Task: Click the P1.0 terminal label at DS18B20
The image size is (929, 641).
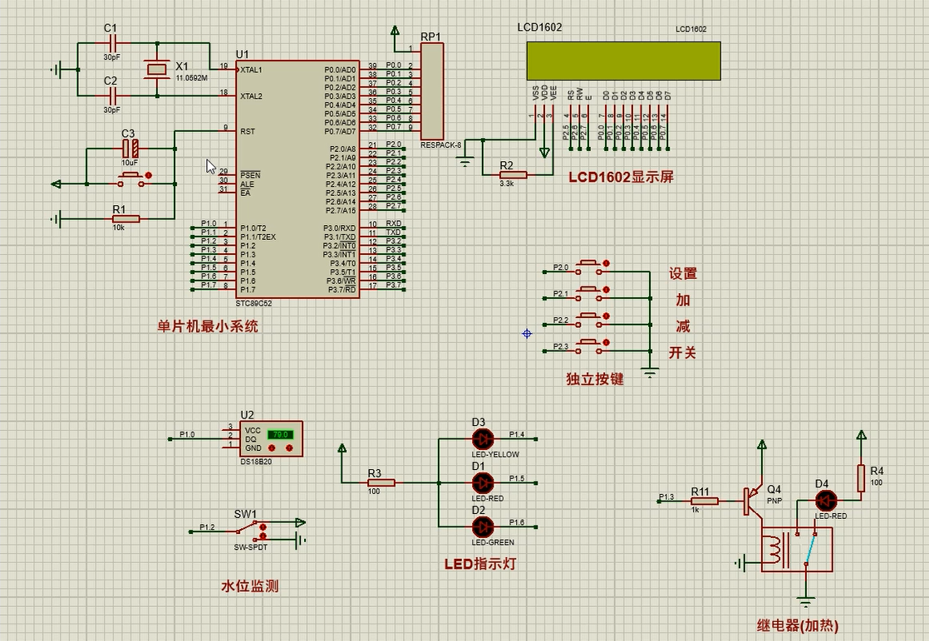Action: point(187,434)
